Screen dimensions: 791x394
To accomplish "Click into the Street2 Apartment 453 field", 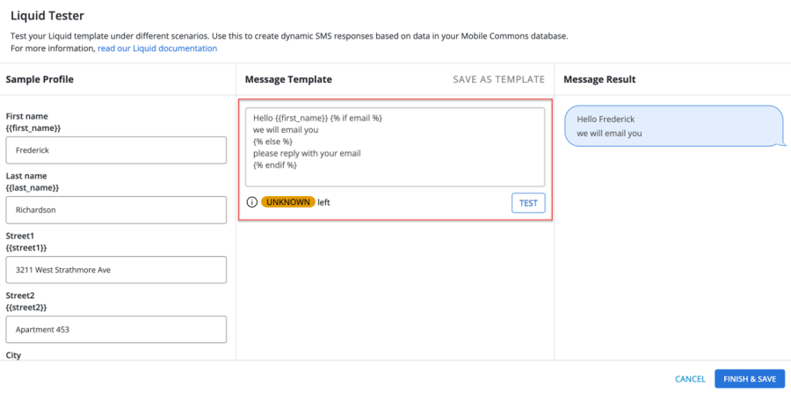I will [116, 330].
